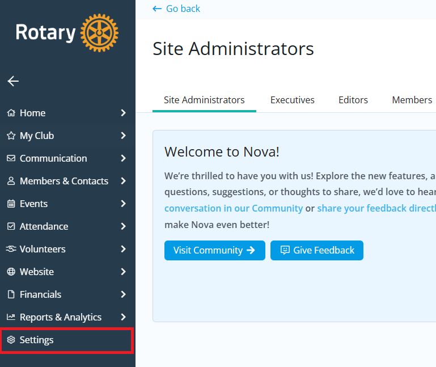Follow the share your feedback link
436x367 pixels.
tap(376, 208)
